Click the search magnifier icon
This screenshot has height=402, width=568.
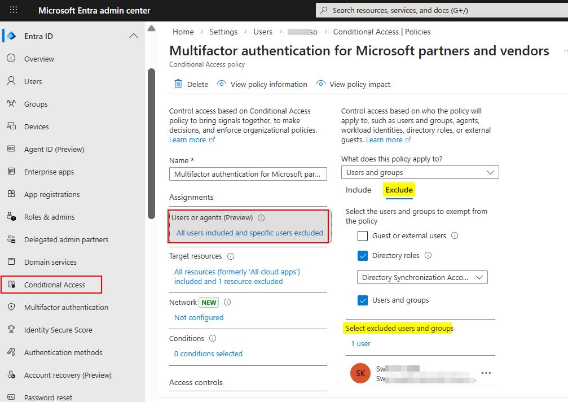pos(324,10)
